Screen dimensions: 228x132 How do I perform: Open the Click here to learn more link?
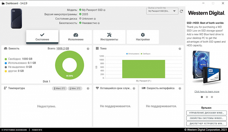207,92
